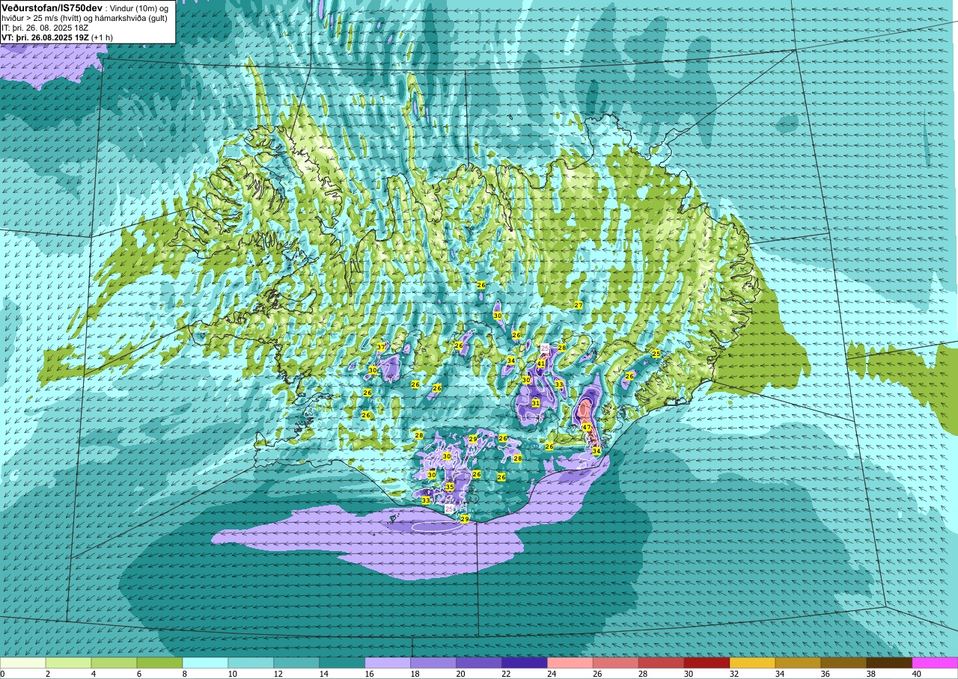Click the yellow gust label 47
The image size is (958, 679).
pyautogui.click(x=587, y=428)
